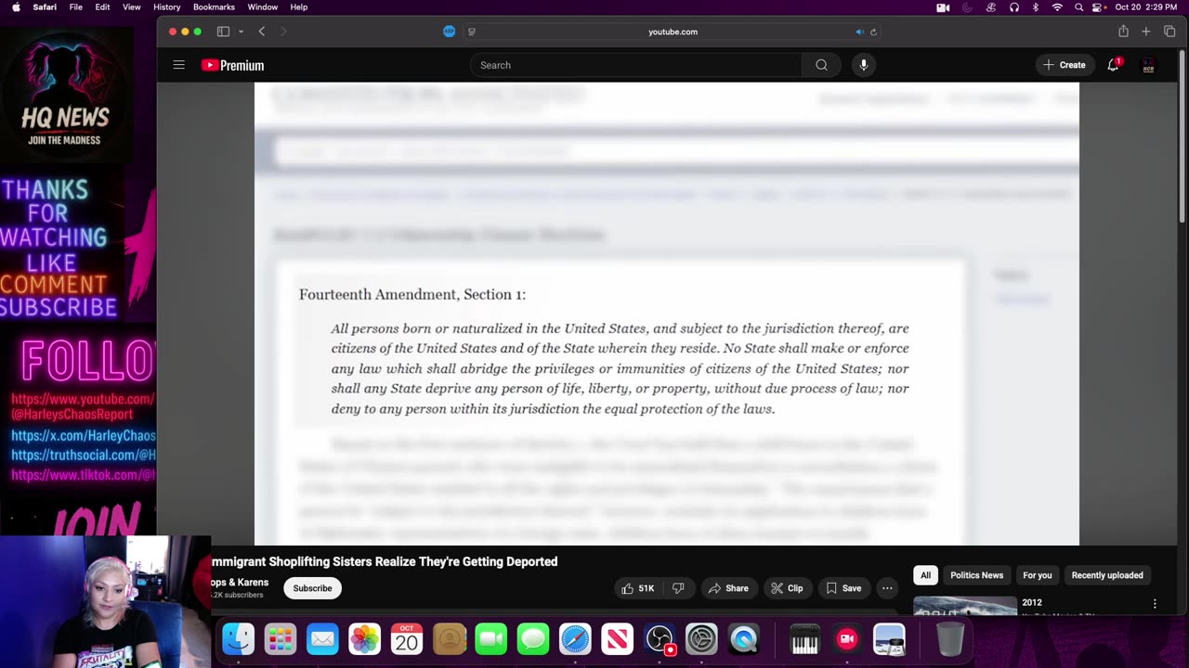1189x668 pixels.
Task: Click the magnifier search button on YouTube
Action: tap(821, 65)
